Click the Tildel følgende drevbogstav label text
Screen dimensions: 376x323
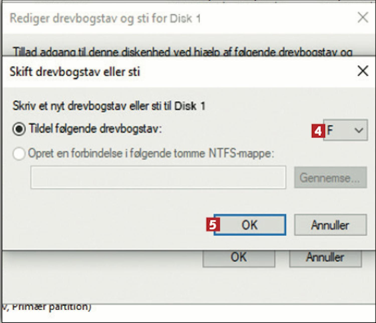coord(96,129)
